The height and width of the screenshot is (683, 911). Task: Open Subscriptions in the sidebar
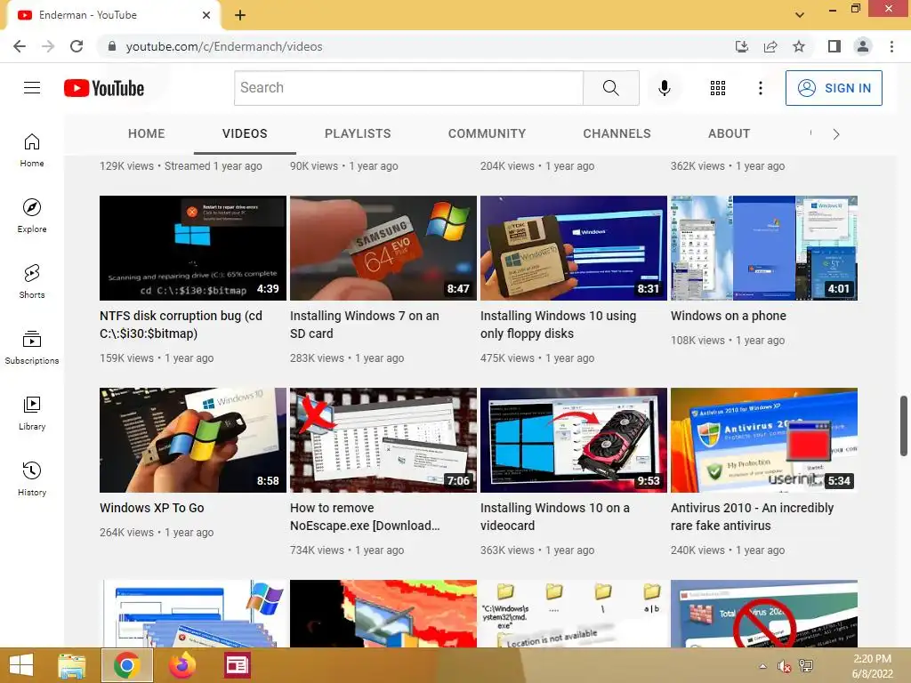32,347
